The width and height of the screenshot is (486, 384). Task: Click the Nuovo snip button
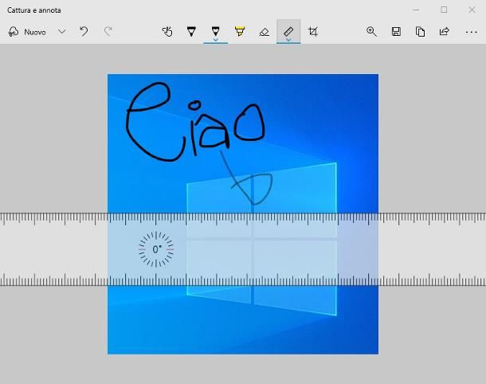(27, 32)
